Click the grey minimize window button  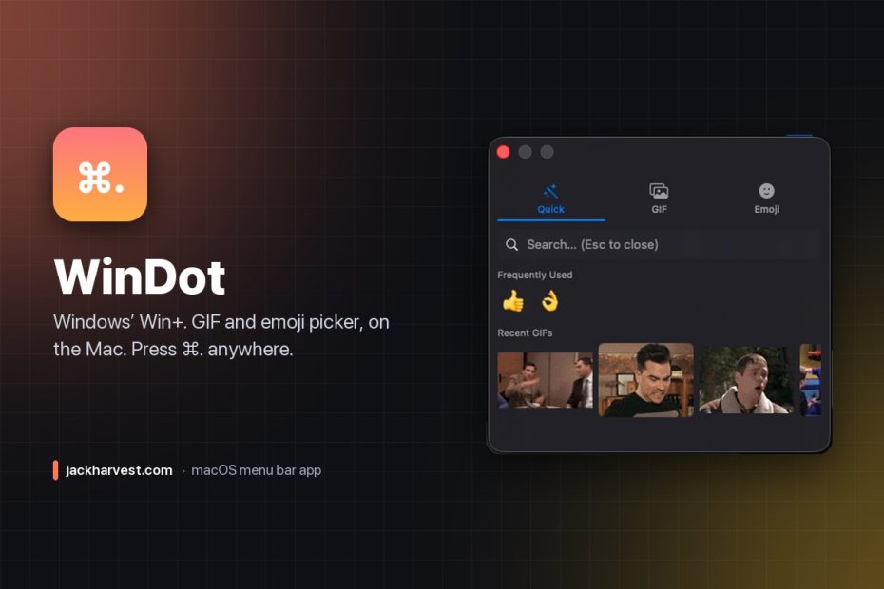click(525, 152)
